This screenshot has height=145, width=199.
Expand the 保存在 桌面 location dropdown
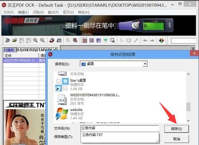145,64
